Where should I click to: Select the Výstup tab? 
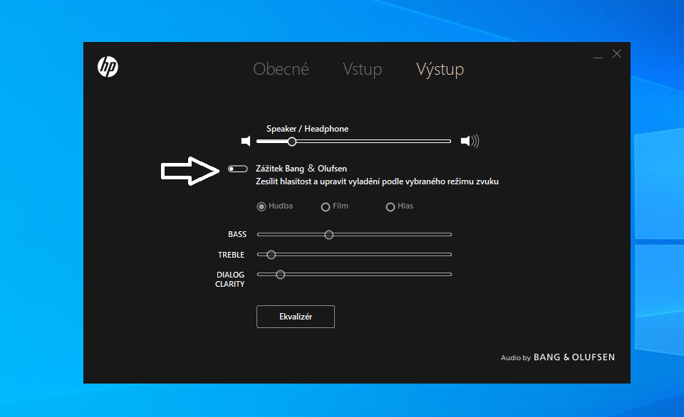[440, 69]
